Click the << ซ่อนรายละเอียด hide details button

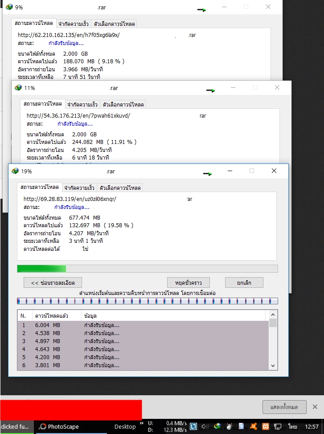coord(53,283)
